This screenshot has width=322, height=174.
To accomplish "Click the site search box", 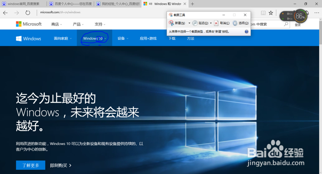I will (x=266, y=24).
